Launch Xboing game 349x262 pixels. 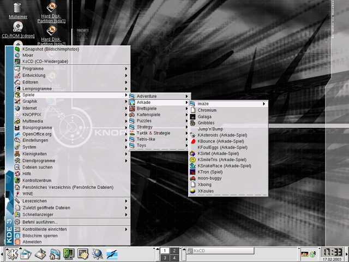pyautogui.click(x=228, y=184)
